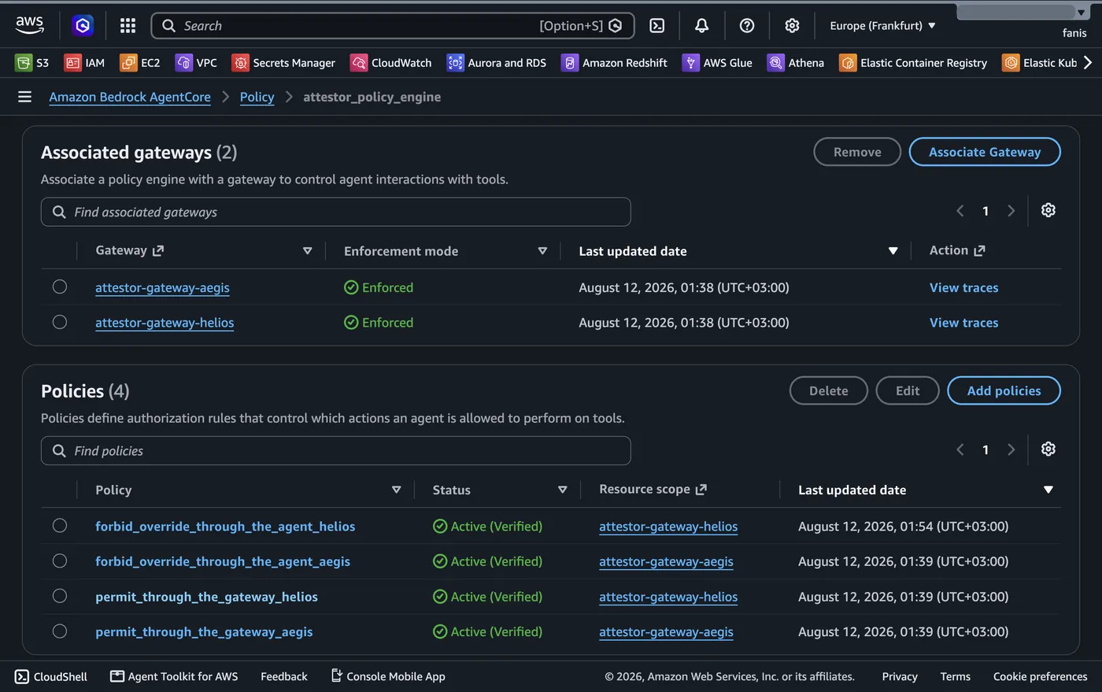
Task: Sort by the Enforcement mode column arrow
Action: click(542, 251)
